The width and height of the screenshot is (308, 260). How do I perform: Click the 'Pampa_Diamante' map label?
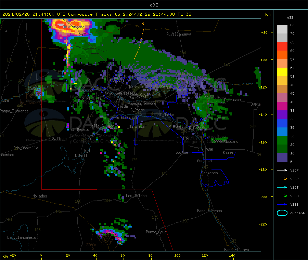pyautogui.click(x=14, y=111)
